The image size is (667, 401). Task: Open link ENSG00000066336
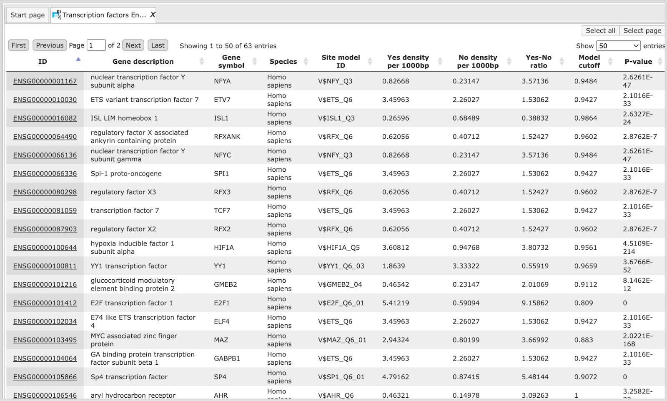coord(45,173)
